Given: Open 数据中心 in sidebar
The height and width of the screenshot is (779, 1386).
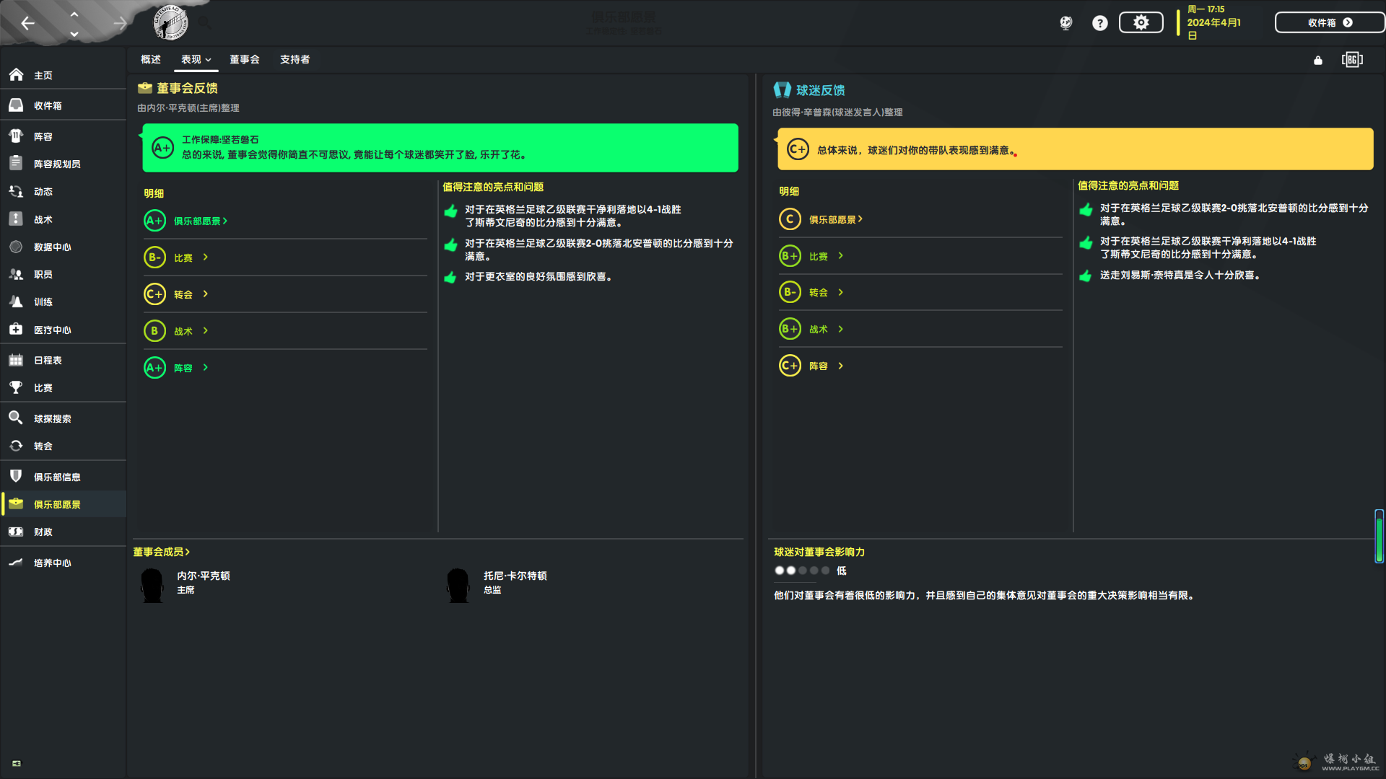Looking at the screenshot, I should click(63, 247).
